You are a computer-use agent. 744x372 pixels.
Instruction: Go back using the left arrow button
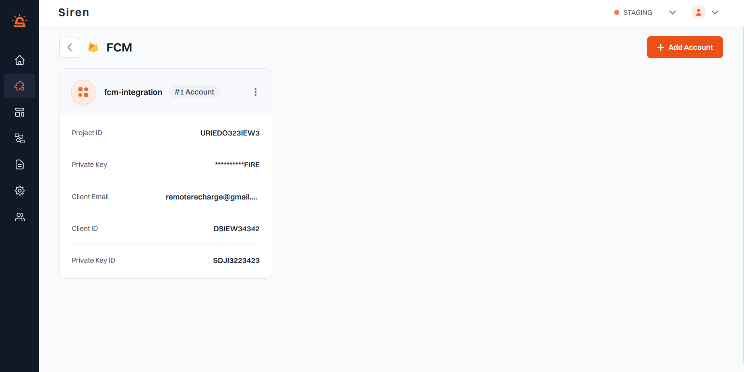point(70,47)
